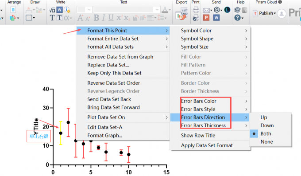Image resolution: width=301 pixels, height=176 pixels.
Task: Select the boxed T text tool
Action: coord(59,18)
